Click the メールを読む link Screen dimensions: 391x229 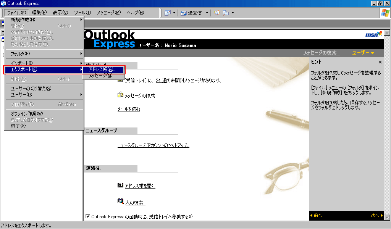pos(129,109)
